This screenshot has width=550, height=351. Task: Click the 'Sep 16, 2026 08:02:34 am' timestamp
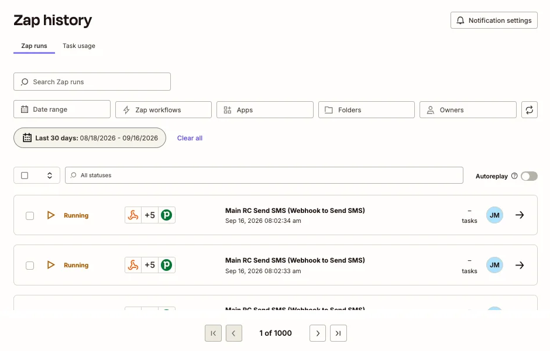click(x=263, y=221)
